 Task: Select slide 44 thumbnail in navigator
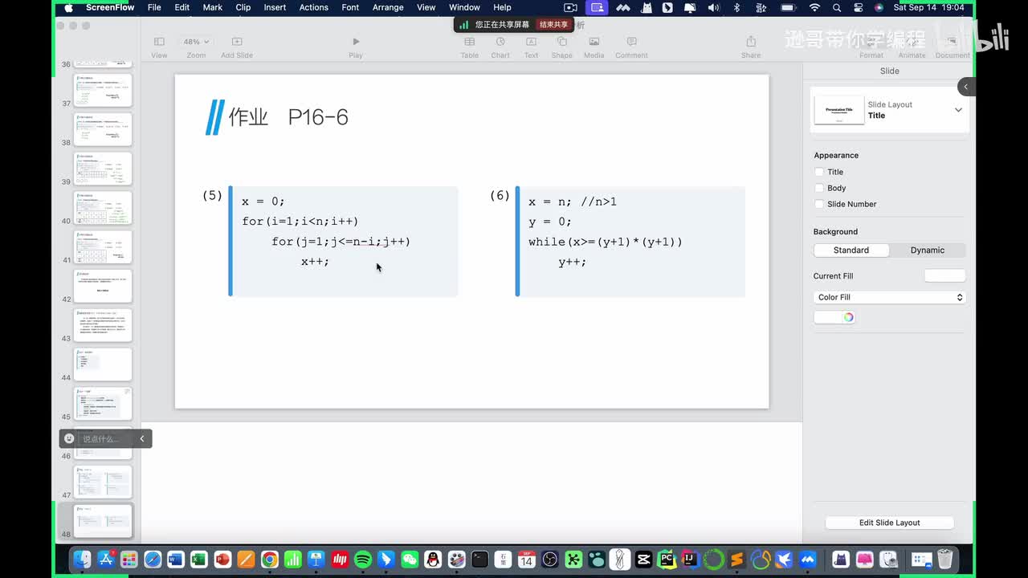point(103,364)
